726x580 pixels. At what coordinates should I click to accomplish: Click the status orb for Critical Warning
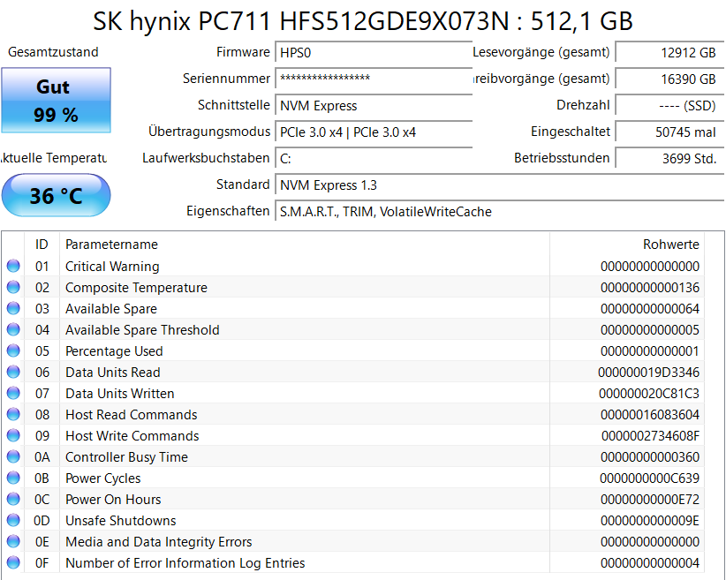pyautogui.click(x=13, y=266)
